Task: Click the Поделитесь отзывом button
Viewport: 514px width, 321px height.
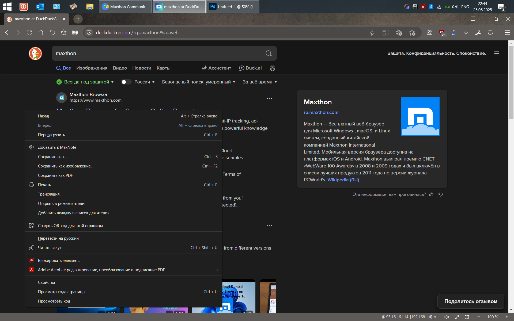Action: 471,301
